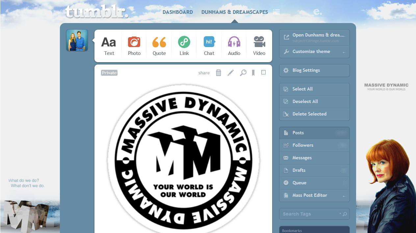The height and width of the screenshot is (233, 416).
Task: Click the tumblr logo
Action: 97,12
